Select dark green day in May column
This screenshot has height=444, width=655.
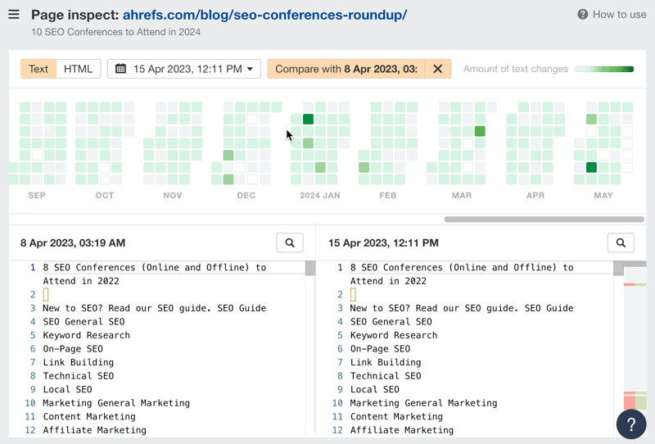(x=591, y=168)
